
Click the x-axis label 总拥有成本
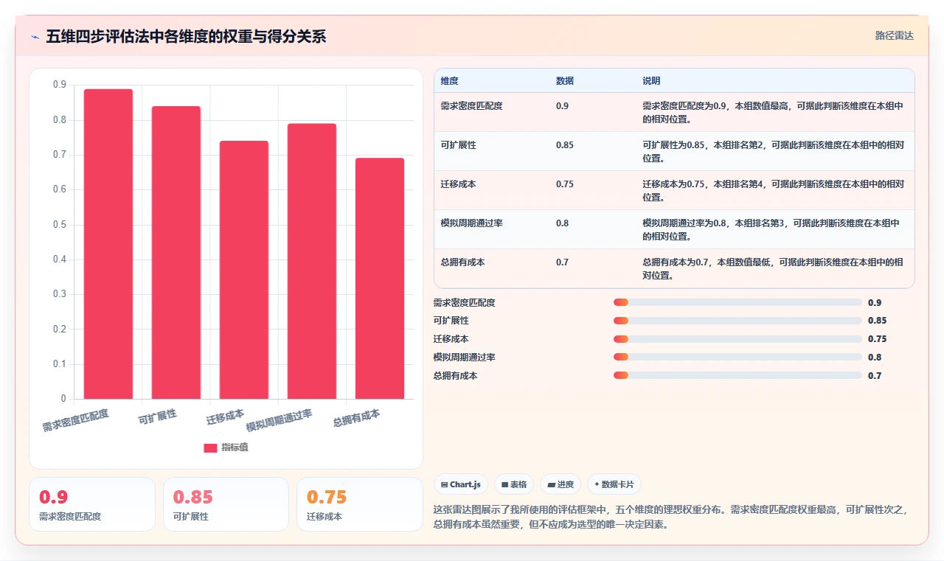(x=357, y=418)
